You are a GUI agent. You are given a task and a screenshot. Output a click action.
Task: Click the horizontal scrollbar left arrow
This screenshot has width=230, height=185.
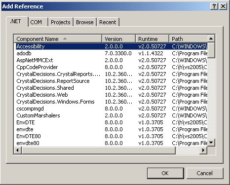pyautogui.click(x=18, y=150)
